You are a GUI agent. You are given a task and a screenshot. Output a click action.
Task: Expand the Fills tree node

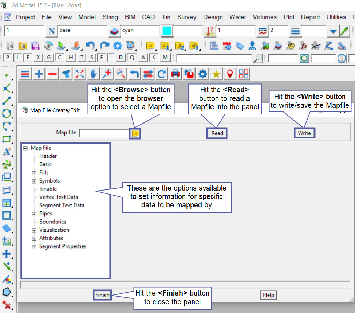(34, 173)
